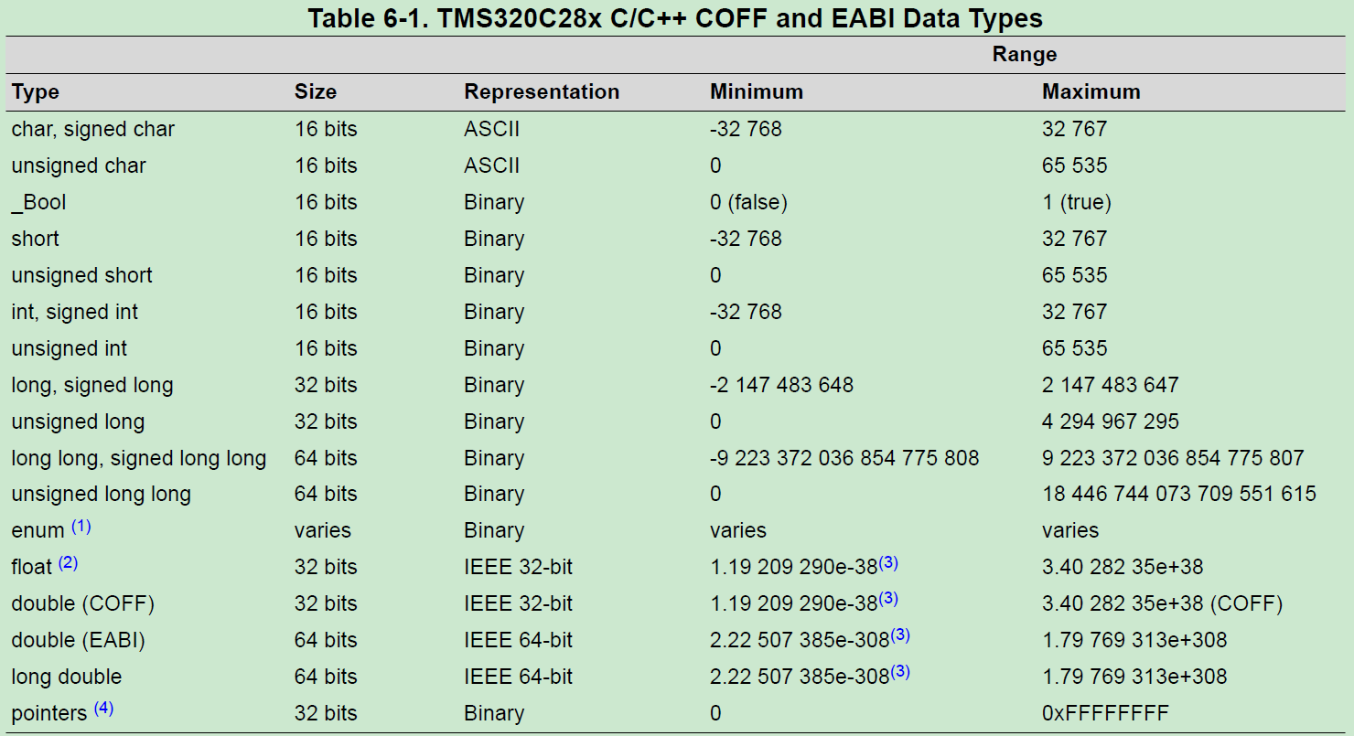
Task: Select the 'unsigned long long' type cell
Action: pos(102,494)
